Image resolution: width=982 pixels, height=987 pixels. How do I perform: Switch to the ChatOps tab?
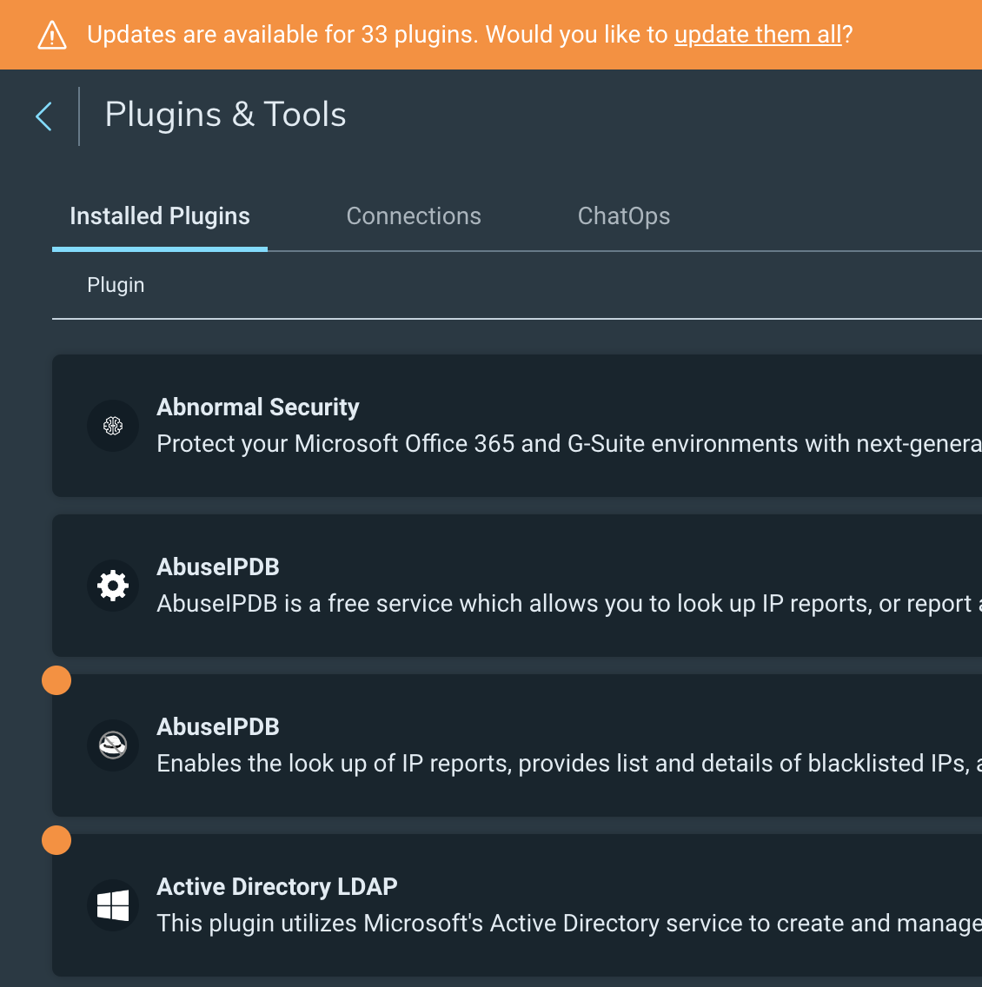[x=624, y=215]
